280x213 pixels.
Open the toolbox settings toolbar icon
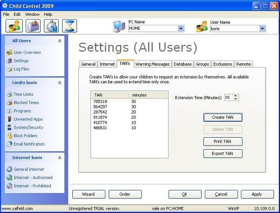33,26
